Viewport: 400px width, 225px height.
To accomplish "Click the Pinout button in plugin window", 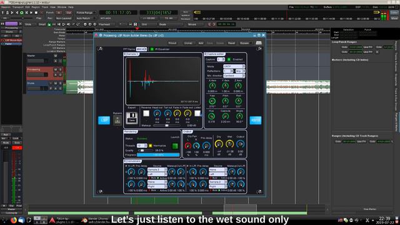I will click(172, 43).
